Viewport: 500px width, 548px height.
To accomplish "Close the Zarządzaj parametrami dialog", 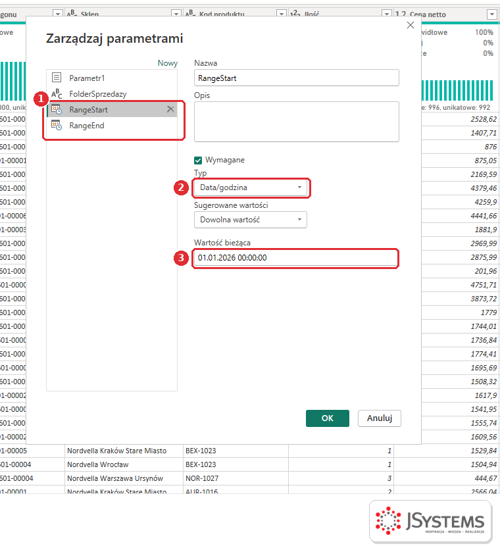I will [411, 25].
